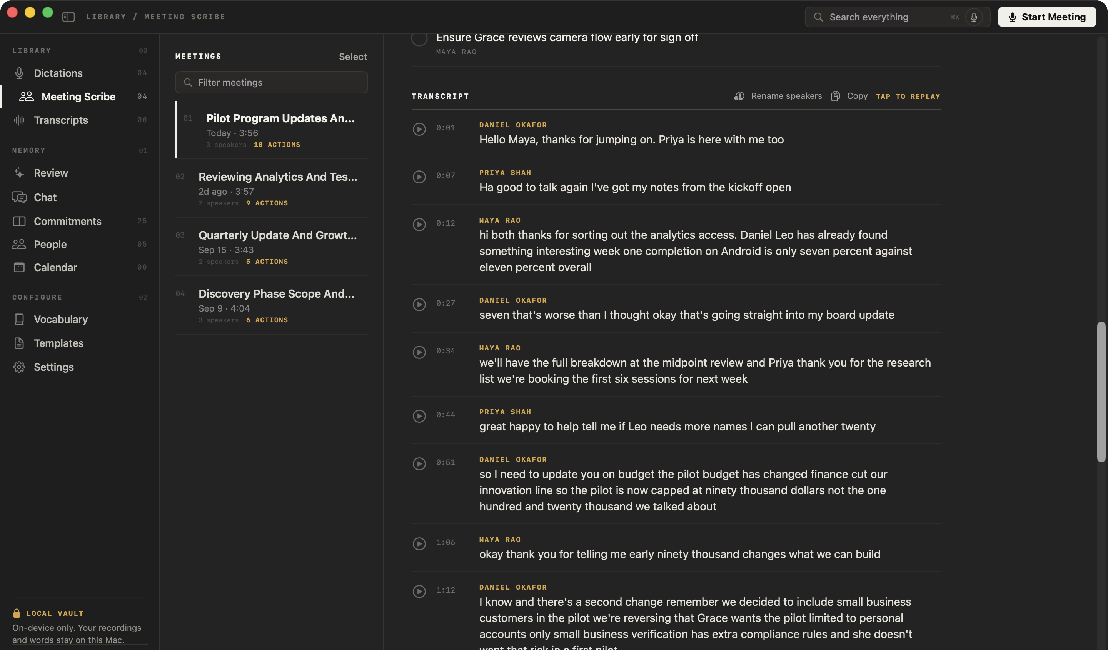1108x650 pixels.
Task: Click the Start Meeting button
Action: (x=1046, y=17)
